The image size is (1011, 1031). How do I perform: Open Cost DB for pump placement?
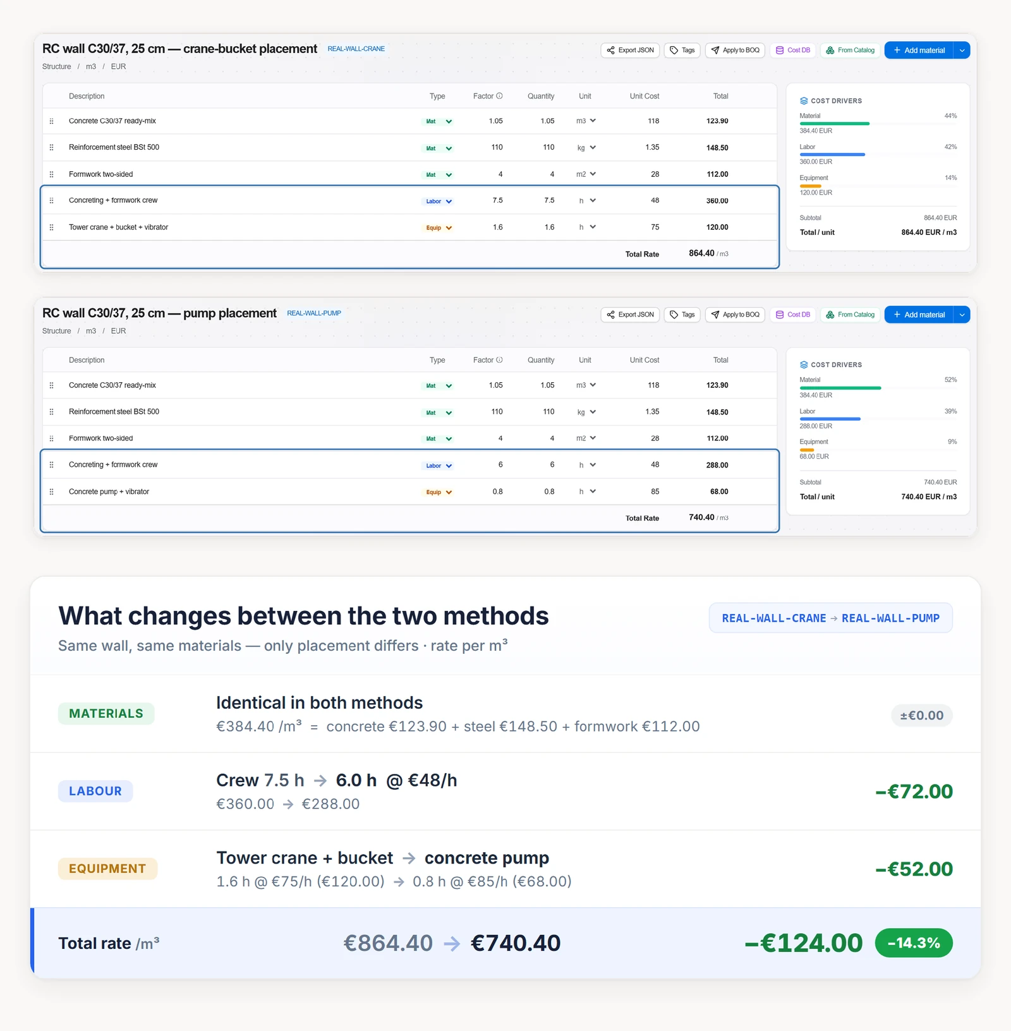point(793,315)
